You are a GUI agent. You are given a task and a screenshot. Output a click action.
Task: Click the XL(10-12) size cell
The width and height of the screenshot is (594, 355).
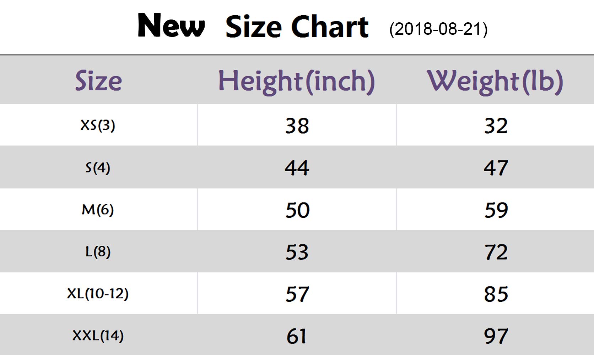[98, 294]
